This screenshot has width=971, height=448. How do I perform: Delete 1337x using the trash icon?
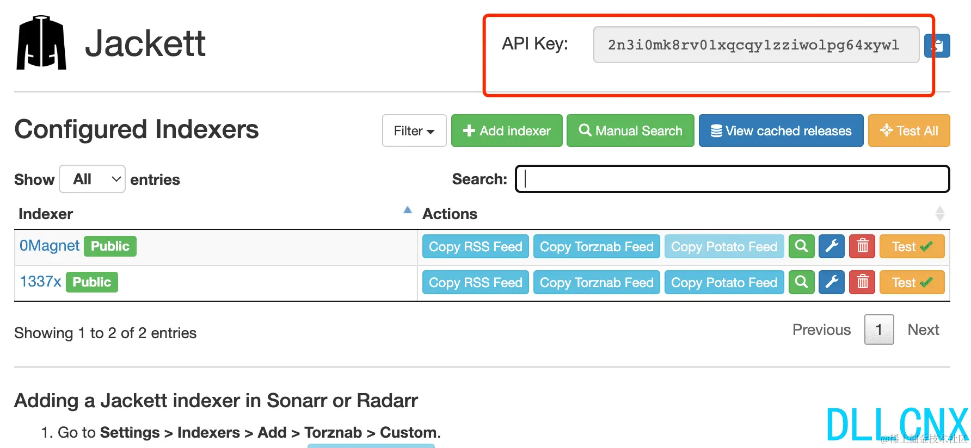862,282
